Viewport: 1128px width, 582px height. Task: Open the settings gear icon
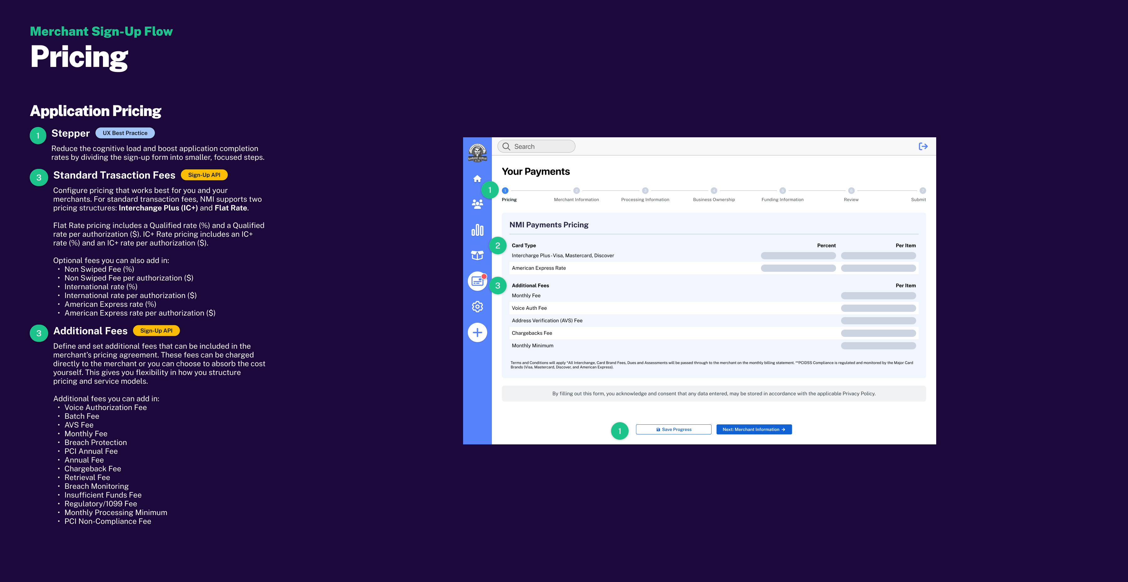click(x=477, y=306)
